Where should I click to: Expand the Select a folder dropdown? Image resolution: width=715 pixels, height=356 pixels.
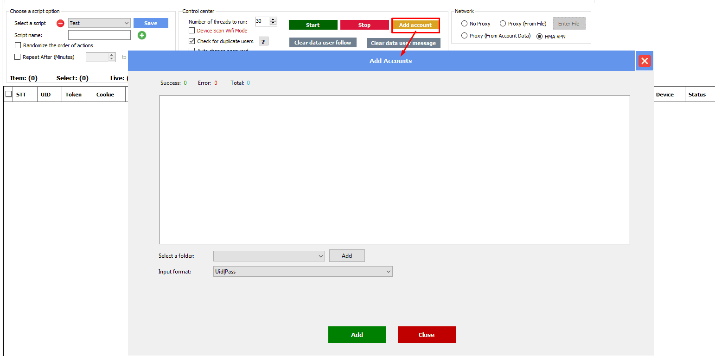pos(269,256)
